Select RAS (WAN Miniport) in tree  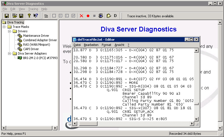click(x=36, y=45)
